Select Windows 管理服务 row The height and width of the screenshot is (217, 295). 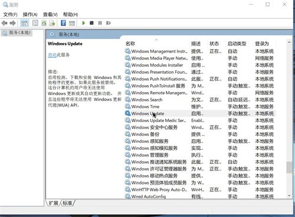pyautogui.click(x=199, y=155)
